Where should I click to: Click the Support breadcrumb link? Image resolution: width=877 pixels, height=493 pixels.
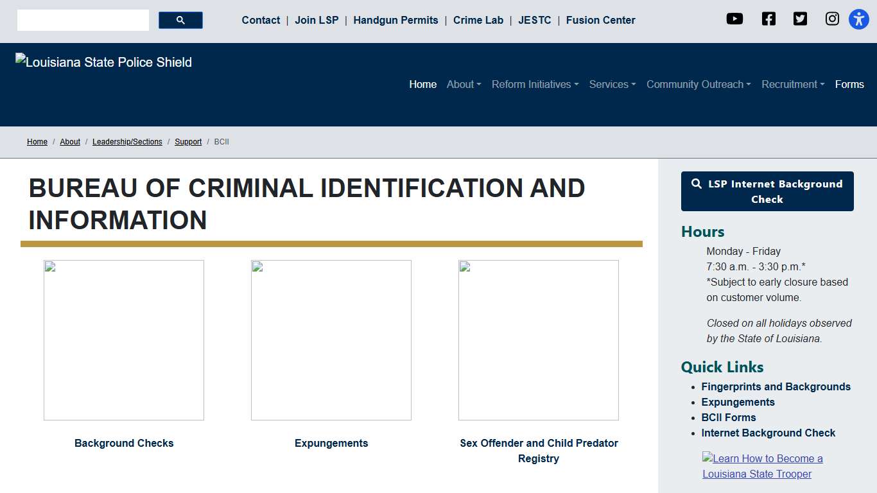click(x=188, y=142)
